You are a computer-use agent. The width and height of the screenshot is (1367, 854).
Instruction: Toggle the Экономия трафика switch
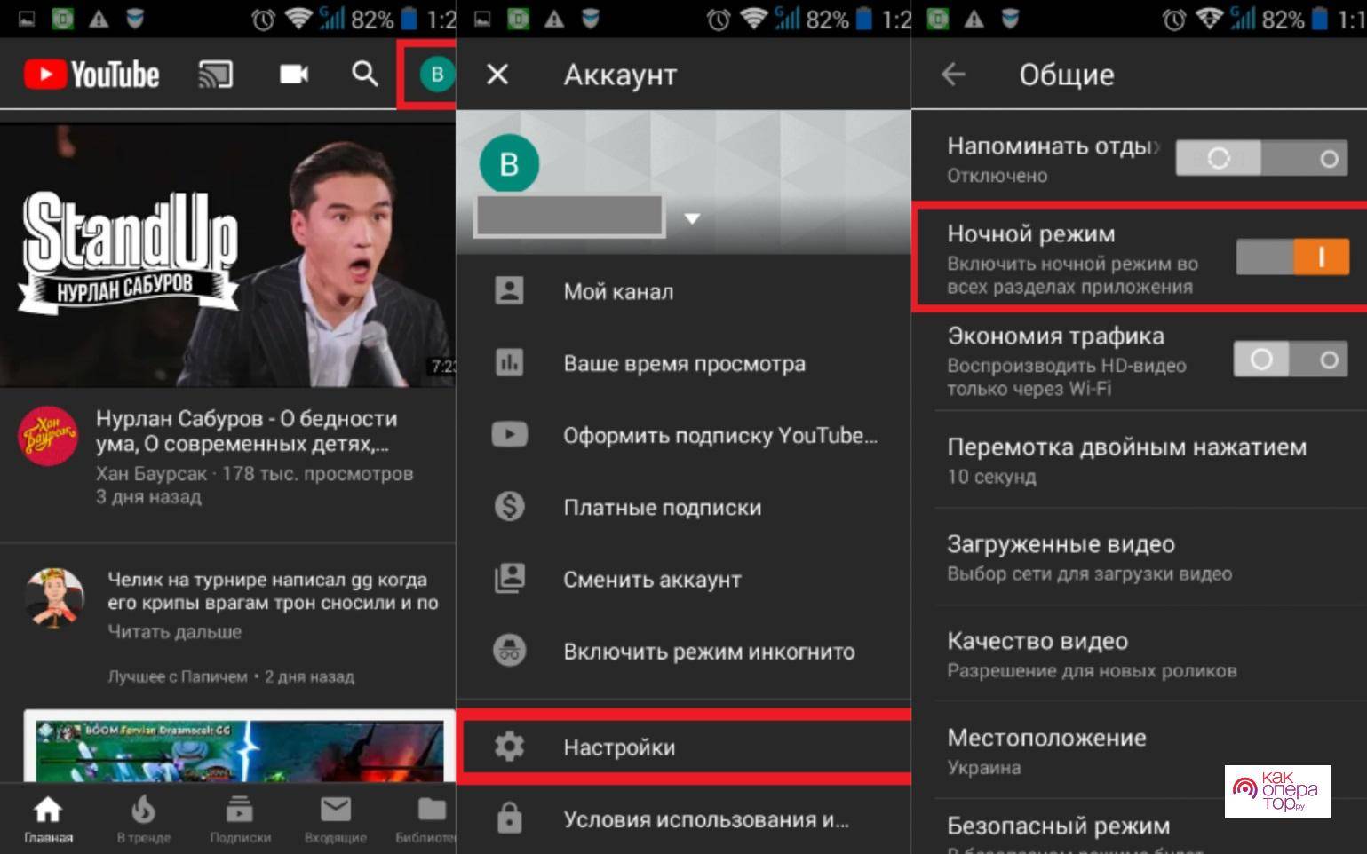[x=1291, y=360]
